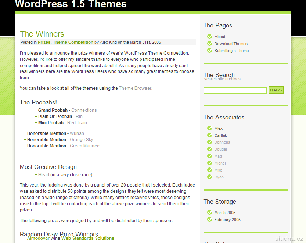
Task: Click the checkmark icon next to Carthik
Action: (210, 135)
